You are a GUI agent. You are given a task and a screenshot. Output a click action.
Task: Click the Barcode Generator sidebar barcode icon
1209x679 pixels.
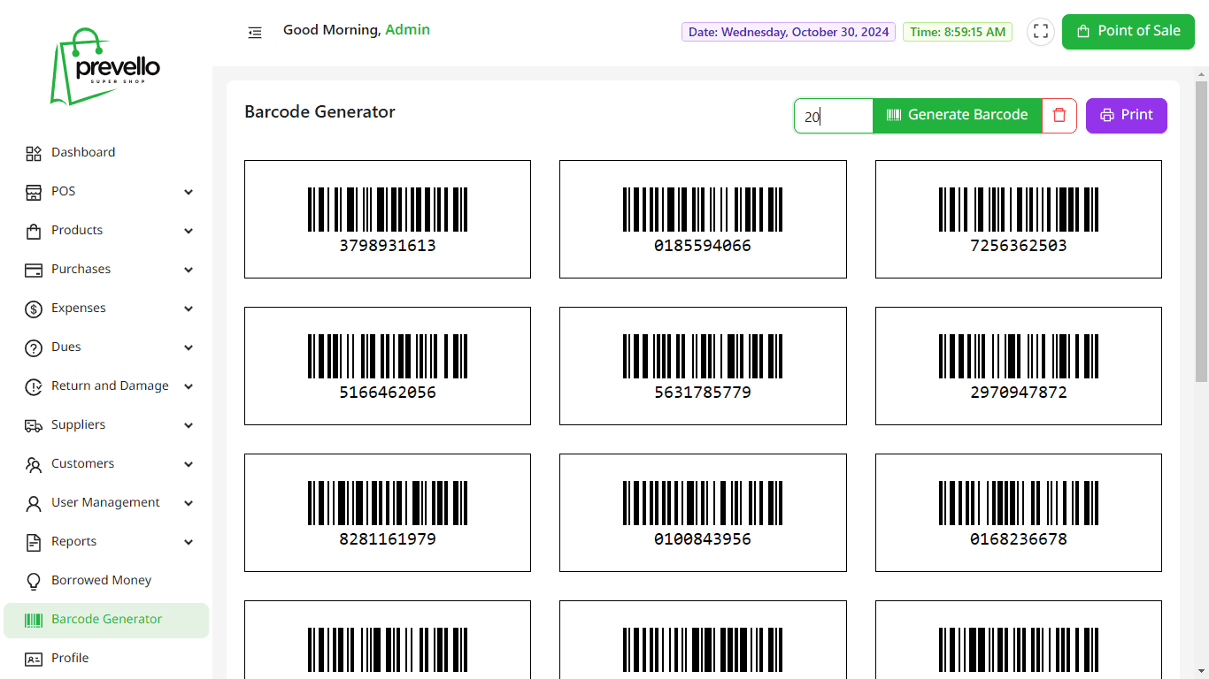pyautogui.click(x=34, y=620)
